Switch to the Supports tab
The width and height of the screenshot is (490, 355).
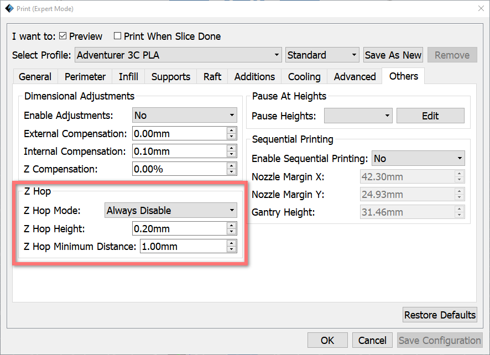(171, 76)
